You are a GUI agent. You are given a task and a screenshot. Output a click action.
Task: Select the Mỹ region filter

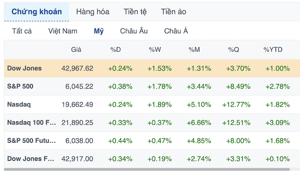(98, 31)
